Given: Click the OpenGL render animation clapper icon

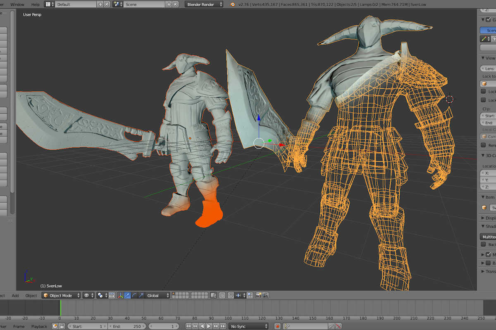Looking at the screenshot, I should point(265,295).
